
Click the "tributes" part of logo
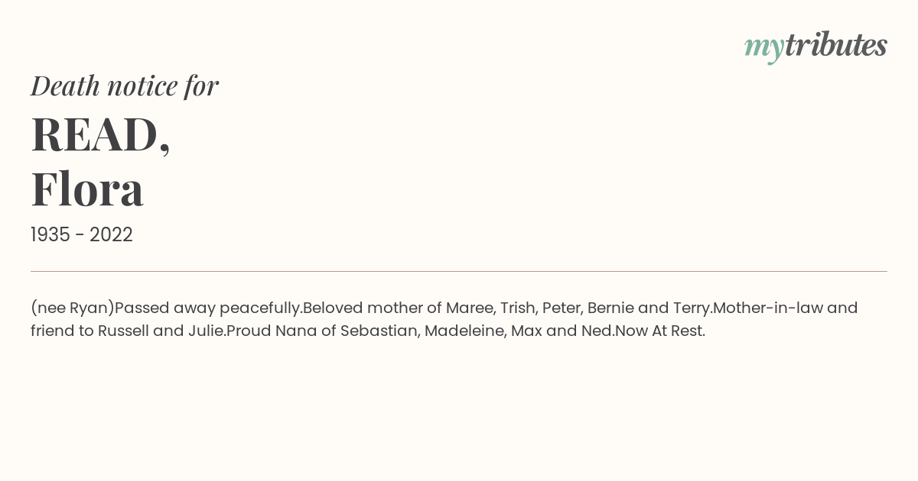click(x=836, y=45)
